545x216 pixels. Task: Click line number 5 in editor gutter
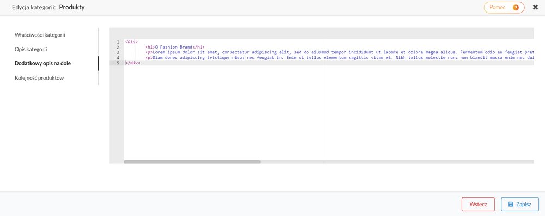click(118, 63)
